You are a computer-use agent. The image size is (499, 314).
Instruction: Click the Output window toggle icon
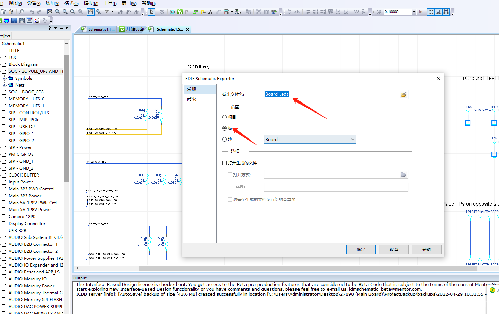tap(29, 20)
